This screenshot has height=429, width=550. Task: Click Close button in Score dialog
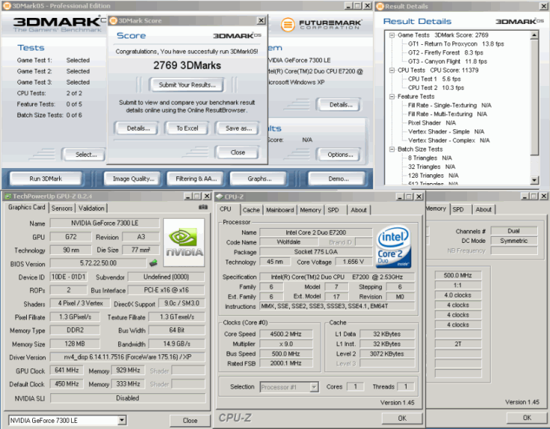[238, 152]
